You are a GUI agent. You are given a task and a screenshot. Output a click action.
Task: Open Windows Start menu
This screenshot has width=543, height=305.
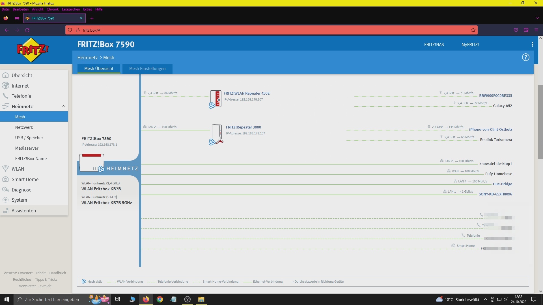pos(7,299)
